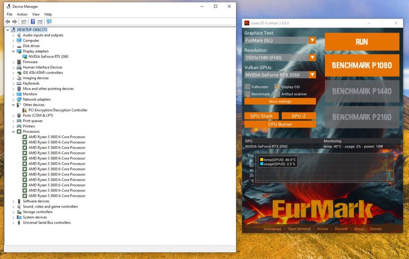Expand the IDE ATA/ATAPI controllers category
Viewport: 409px width, 259px height.
(x=13, y=73)
